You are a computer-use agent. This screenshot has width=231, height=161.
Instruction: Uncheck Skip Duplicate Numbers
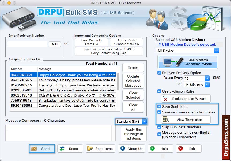click(x=159, y=127)
